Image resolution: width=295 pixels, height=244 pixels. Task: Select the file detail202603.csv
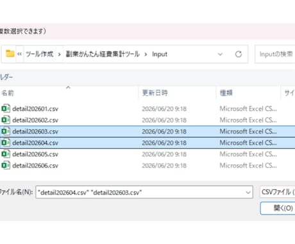click(x=35, y=132)
